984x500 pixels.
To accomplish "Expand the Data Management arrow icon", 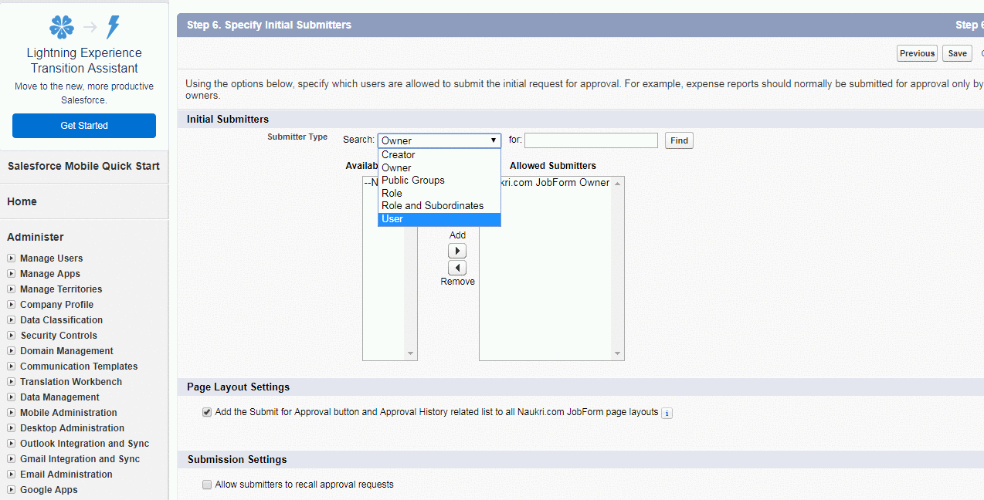I will pyautogui.click(x=12, y=397).
